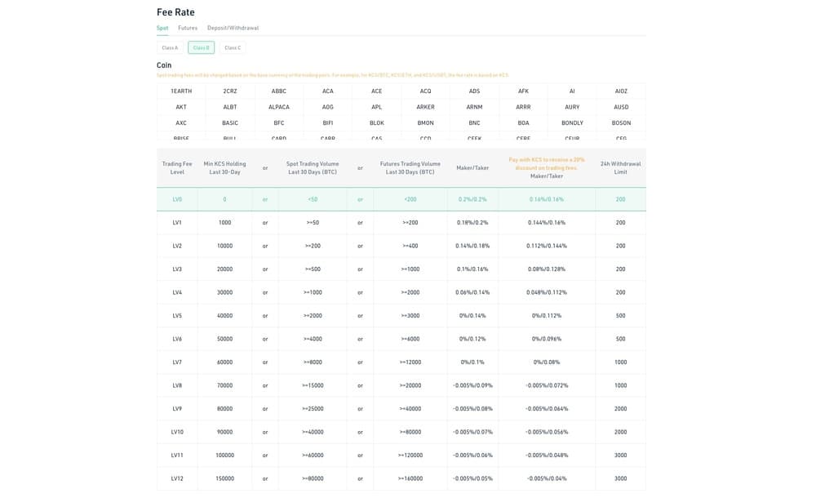Image resolution: width=816 pixels, height=498 pixels.
Task: Click the ARKER coin cell
Action: (426, 107)
